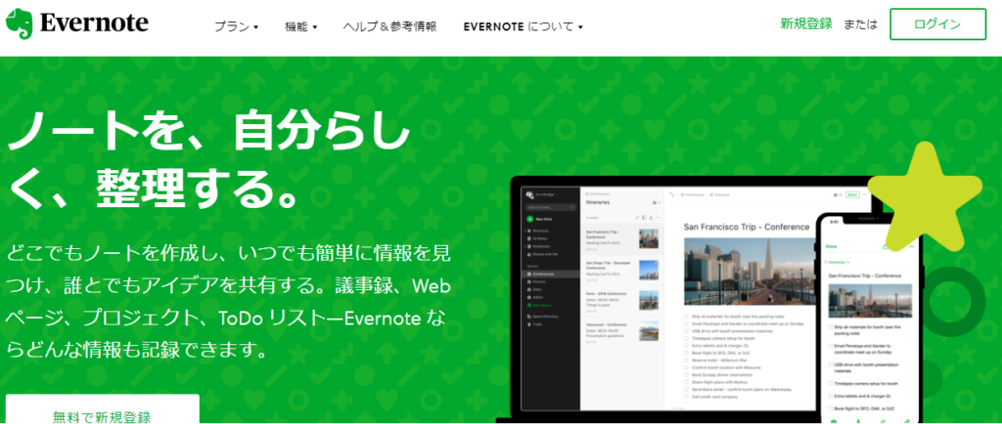Click Vancouver Conference note thumbnail
The image size is (1002, 424).
click(x=649, y=331)
